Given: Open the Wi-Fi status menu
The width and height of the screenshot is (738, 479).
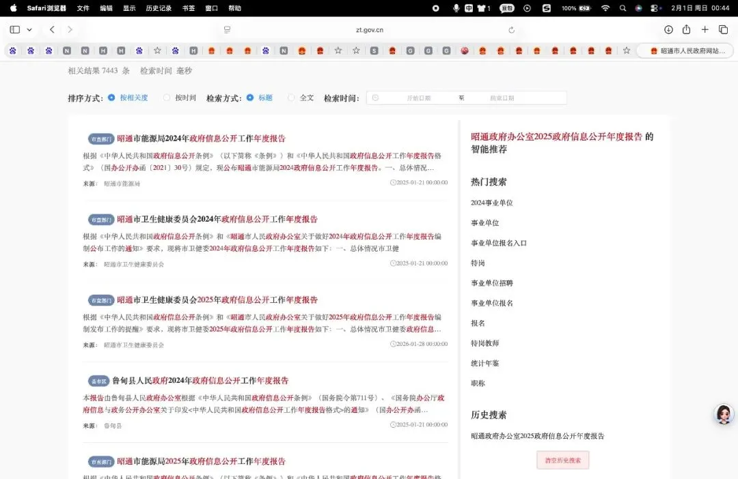Looking at the screenshot, I should point(605,8).
